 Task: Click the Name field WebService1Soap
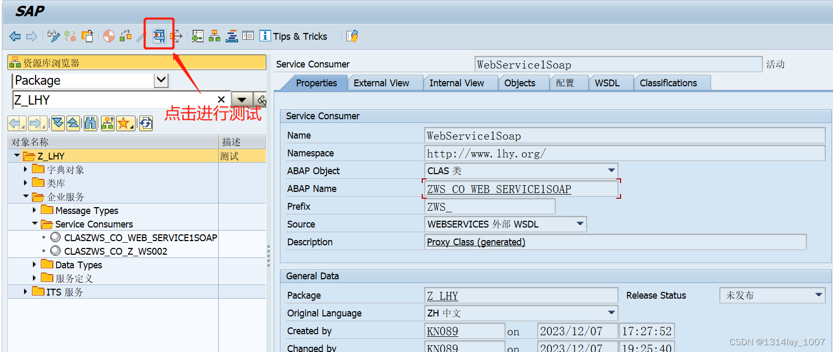(625, 135)
